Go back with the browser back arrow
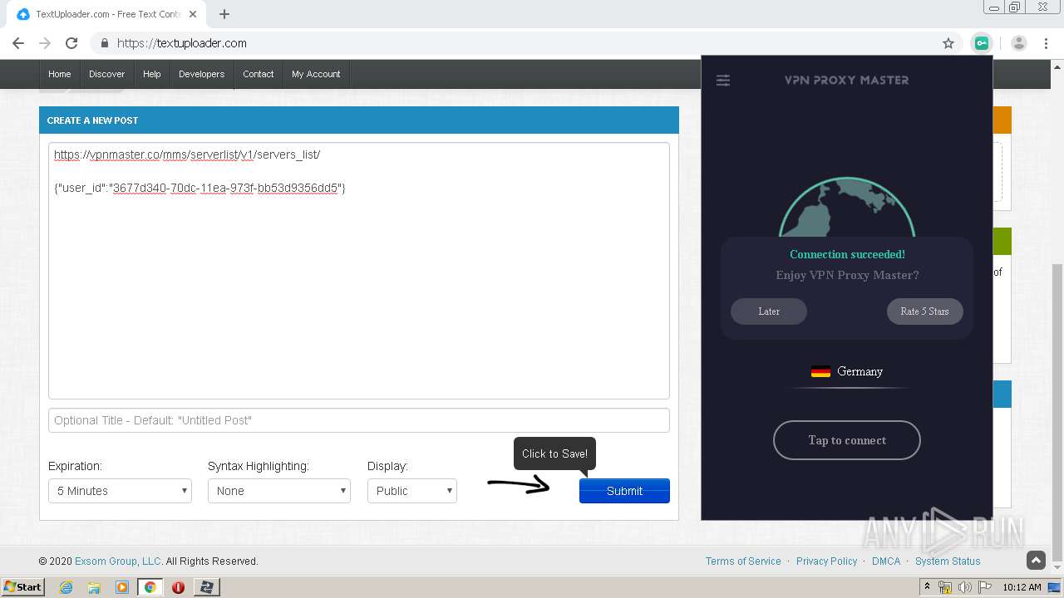Screen dimensions: 1064x598 pyautogui.click(x=18, y=43)
